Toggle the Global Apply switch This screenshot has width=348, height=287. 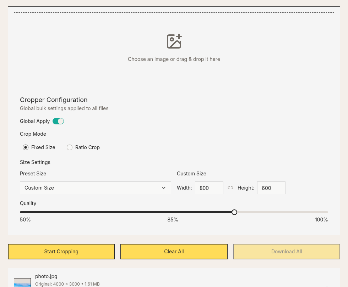click(x=58, y=121)
